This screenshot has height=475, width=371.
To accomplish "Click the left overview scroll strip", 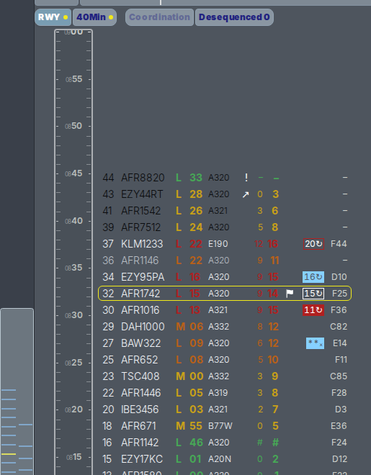I will [x=17, y=392].
